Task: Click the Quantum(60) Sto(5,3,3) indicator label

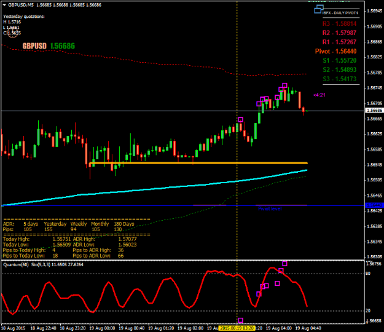Action: 43,264
